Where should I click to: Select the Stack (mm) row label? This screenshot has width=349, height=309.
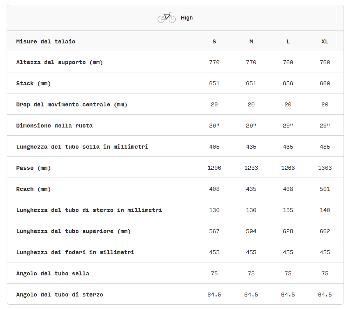tap(34, 83)
